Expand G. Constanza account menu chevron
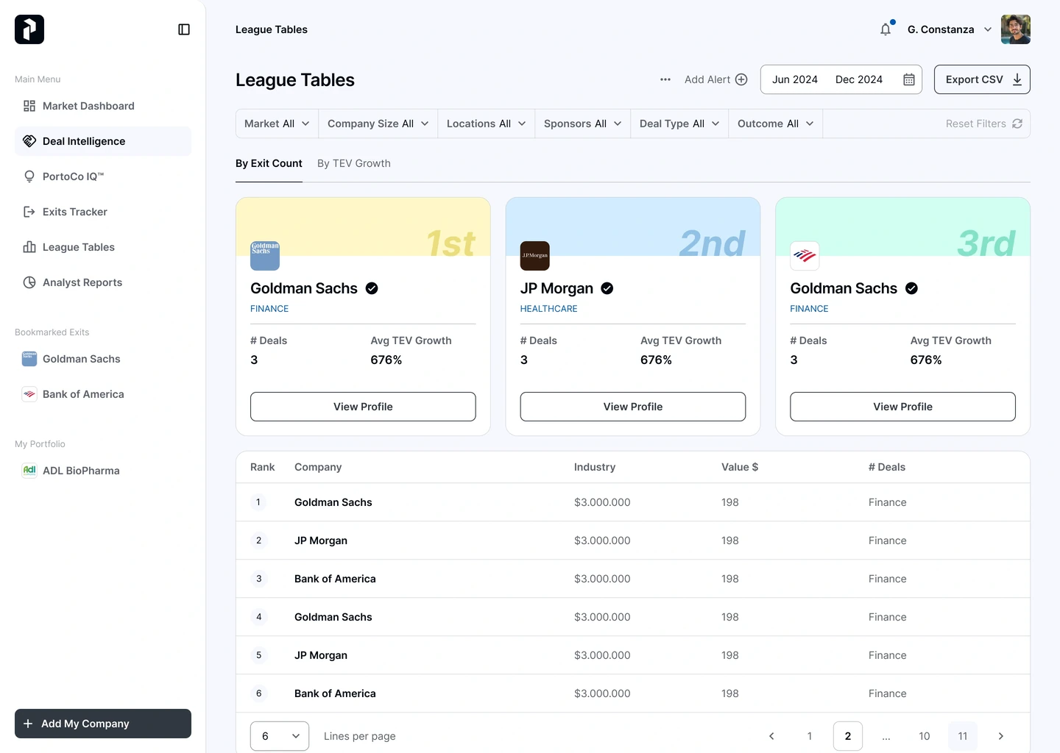 pos(988,29)
